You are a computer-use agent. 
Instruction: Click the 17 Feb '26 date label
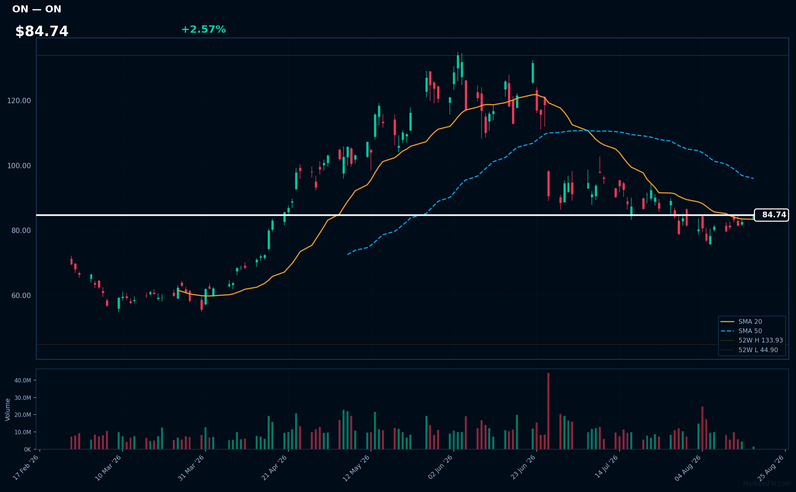pyautogui.click(x=26, y=468)
